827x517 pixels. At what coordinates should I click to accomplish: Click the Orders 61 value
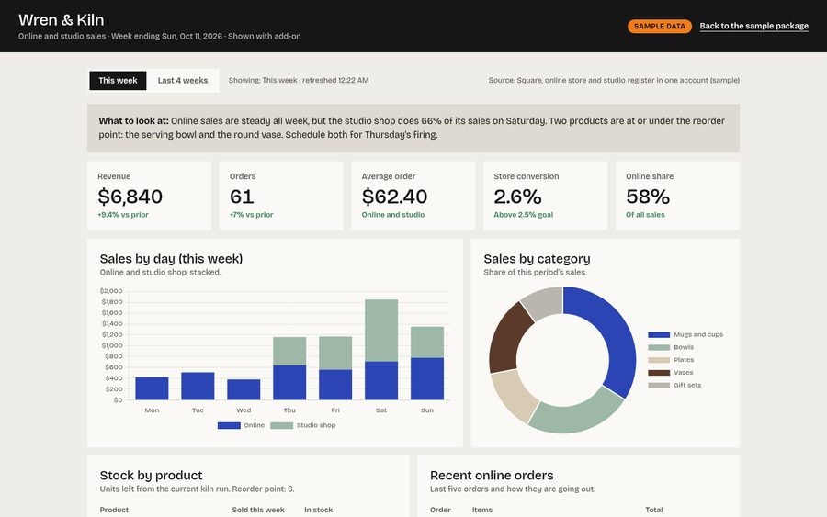242,197
